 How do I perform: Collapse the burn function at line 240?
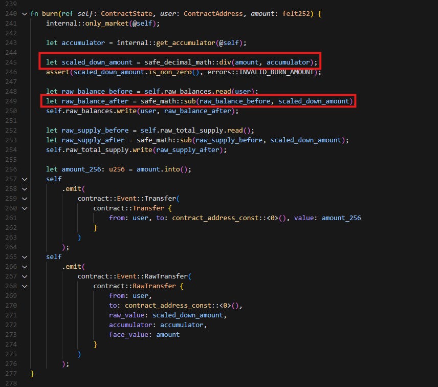coord(25,14)
